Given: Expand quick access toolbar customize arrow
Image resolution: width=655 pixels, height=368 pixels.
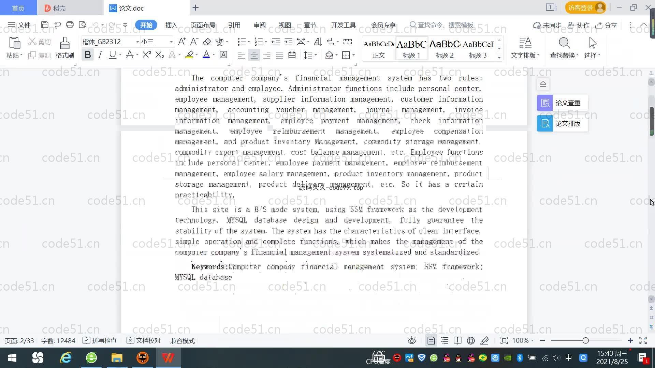Looking at the screenshot, I should tap(125, 25).
